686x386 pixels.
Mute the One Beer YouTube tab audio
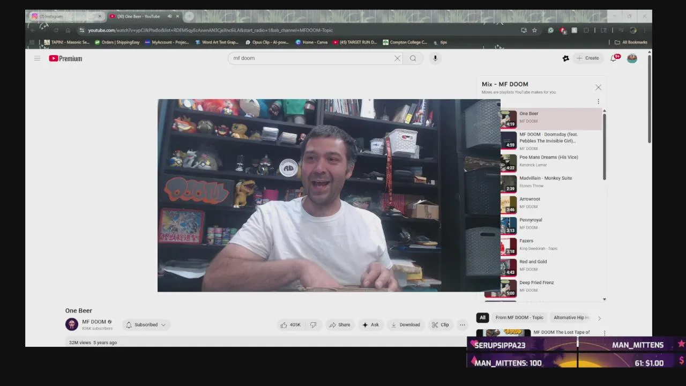169,16
